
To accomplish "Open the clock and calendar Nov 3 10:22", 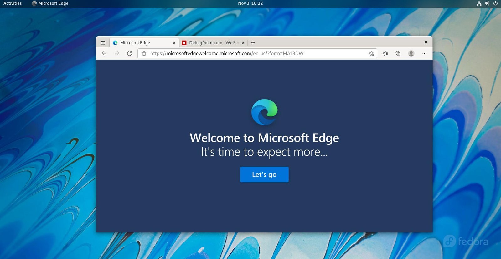I will [250, 3].
